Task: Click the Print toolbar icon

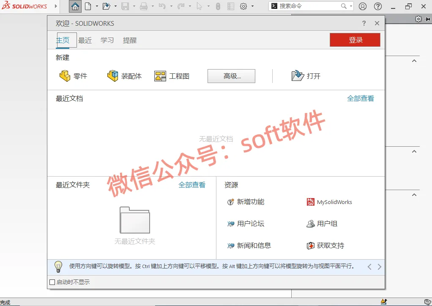Action: [x=144, y=6]
